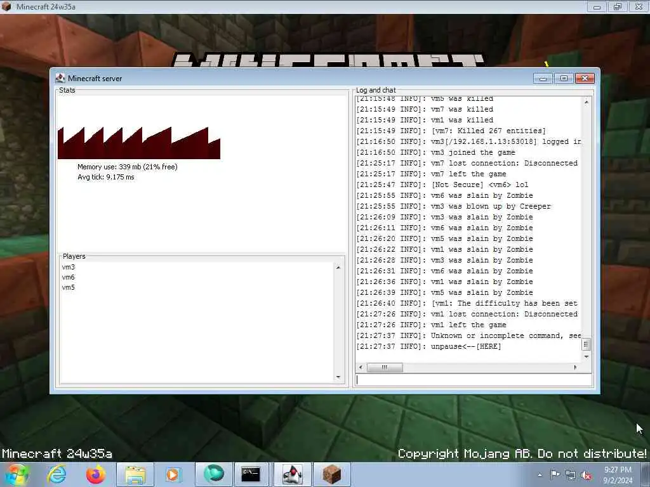Minimize the Minecraft server window

[x=543, y=78]
